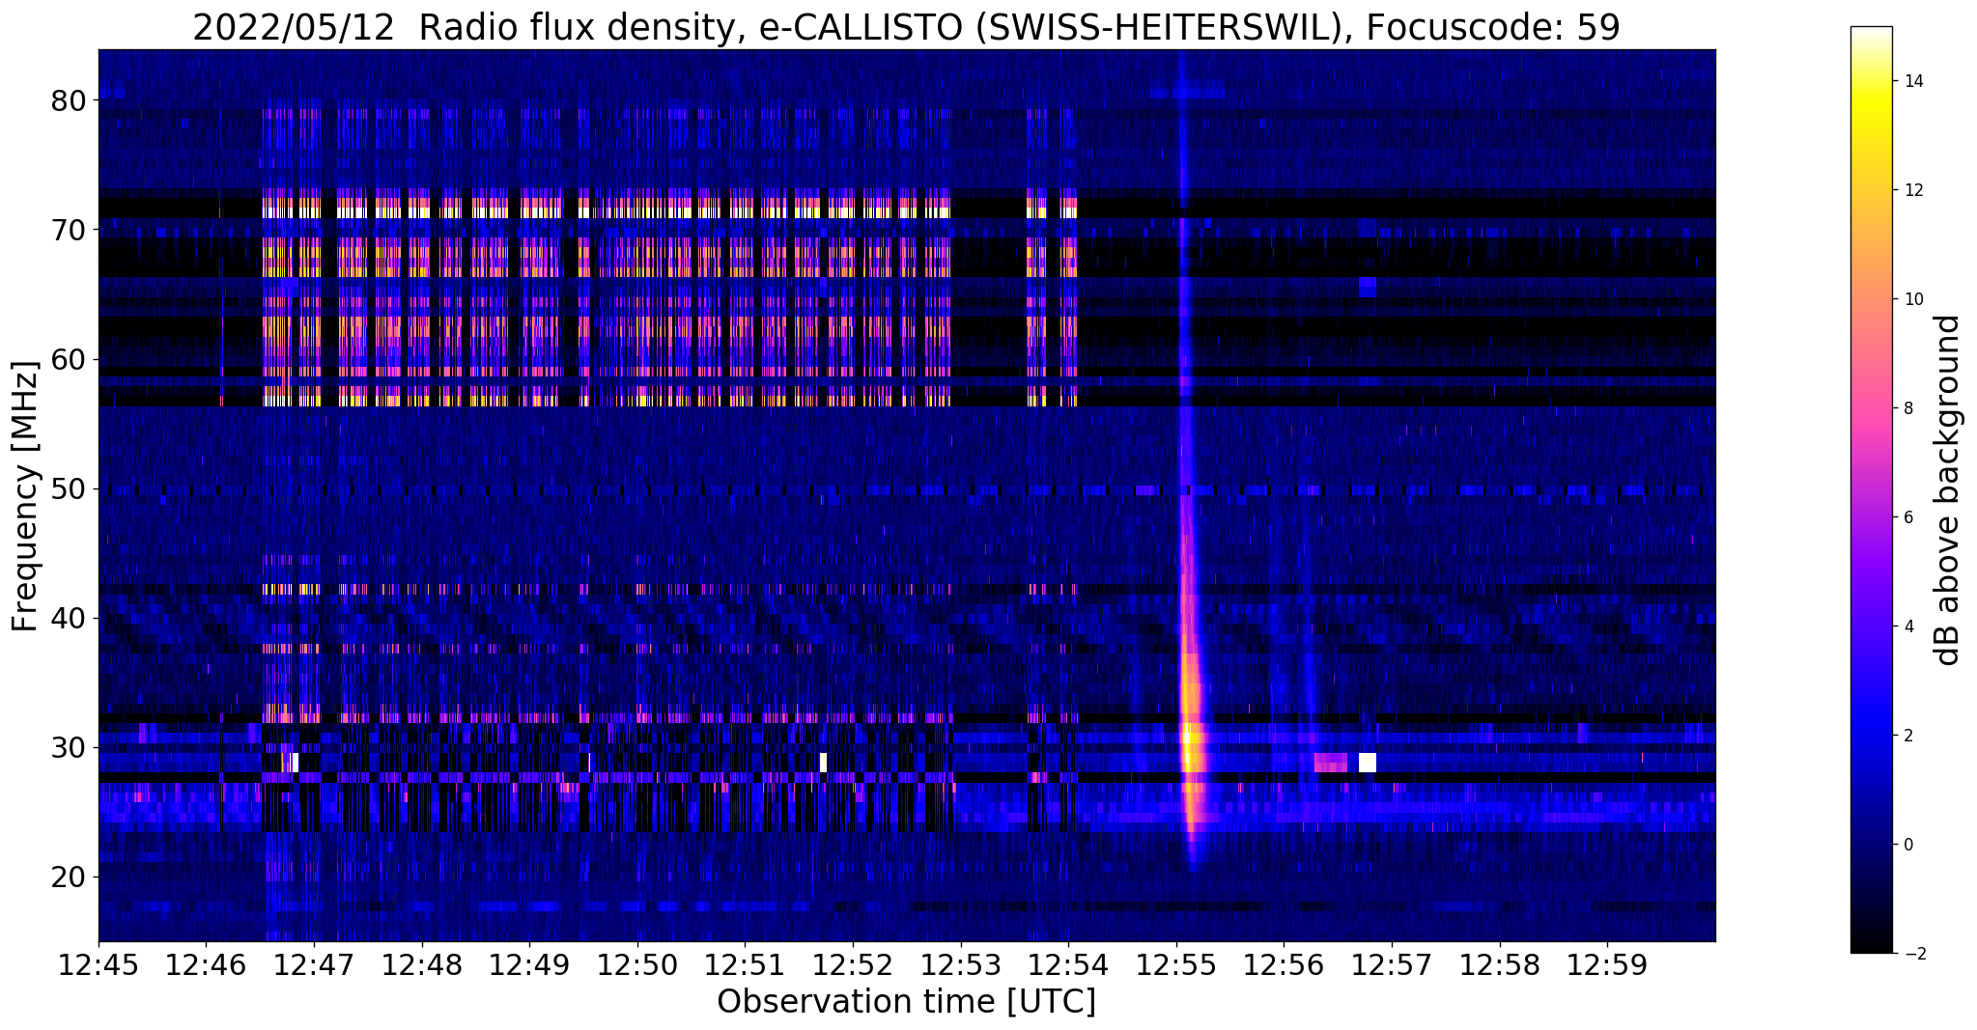1977x1030 pixels.
Task: Click the 12:55 time tick label
Action: point(1176,965)
